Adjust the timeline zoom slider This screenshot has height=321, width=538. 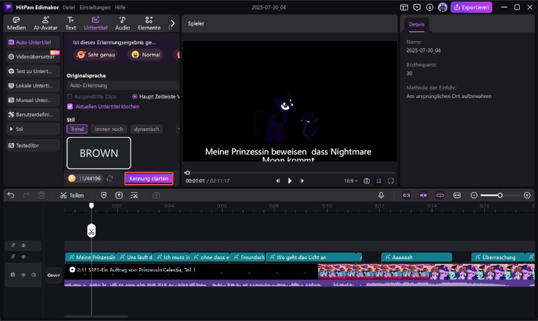(x=500, y=195)
